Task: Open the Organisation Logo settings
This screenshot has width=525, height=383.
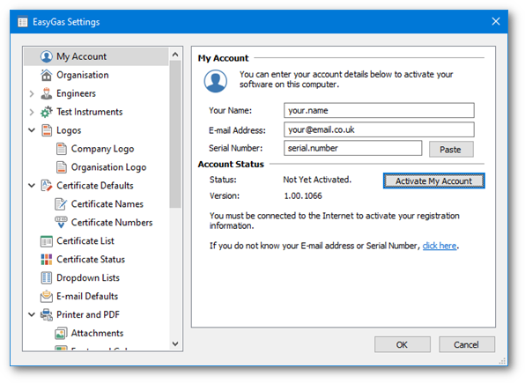Action: tap(108, 167)
